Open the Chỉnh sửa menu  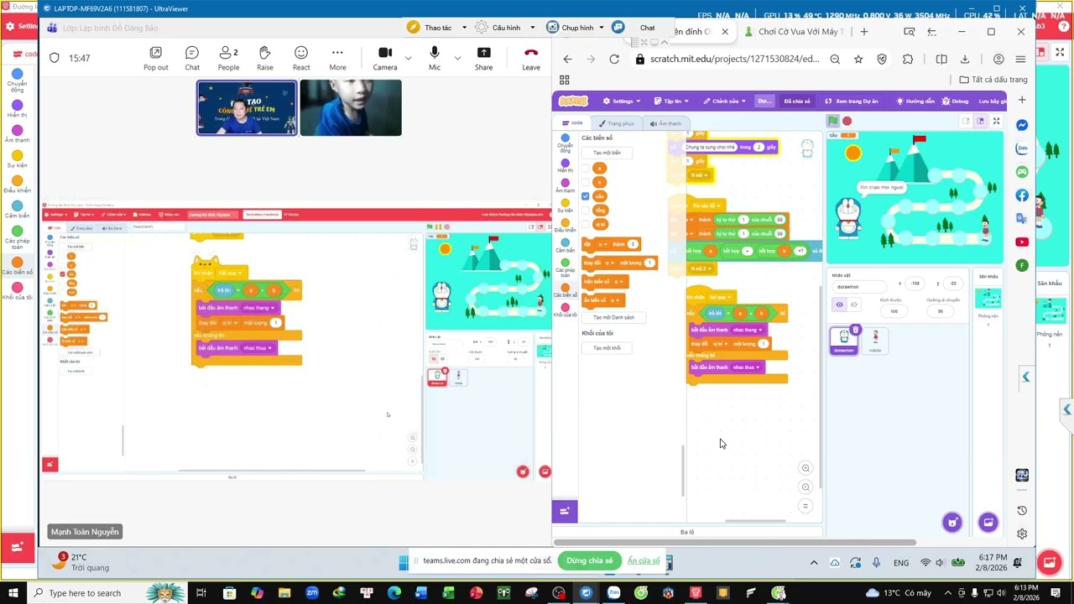tap(724, 102)
